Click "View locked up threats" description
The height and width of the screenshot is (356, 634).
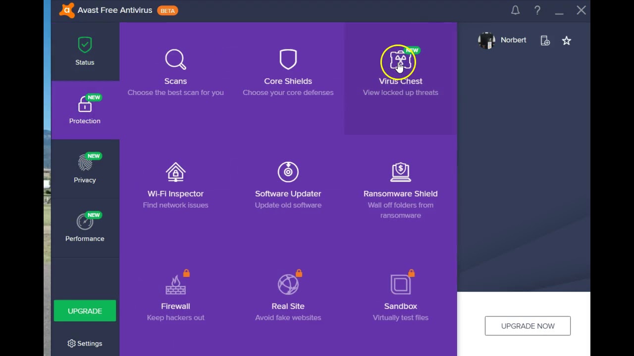pyautogui.click(x=400, y=92)
